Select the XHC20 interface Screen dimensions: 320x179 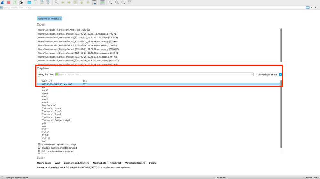[45, 133]
